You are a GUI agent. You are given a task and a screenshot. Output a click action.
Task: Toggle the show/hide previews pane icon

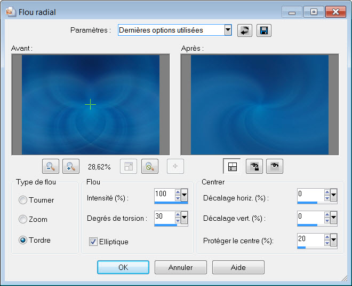coord(232,166)
